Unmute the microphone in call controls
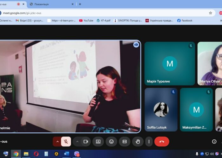Image resolution: width=222 pixels, height=158 pixels. pos(66,142)
